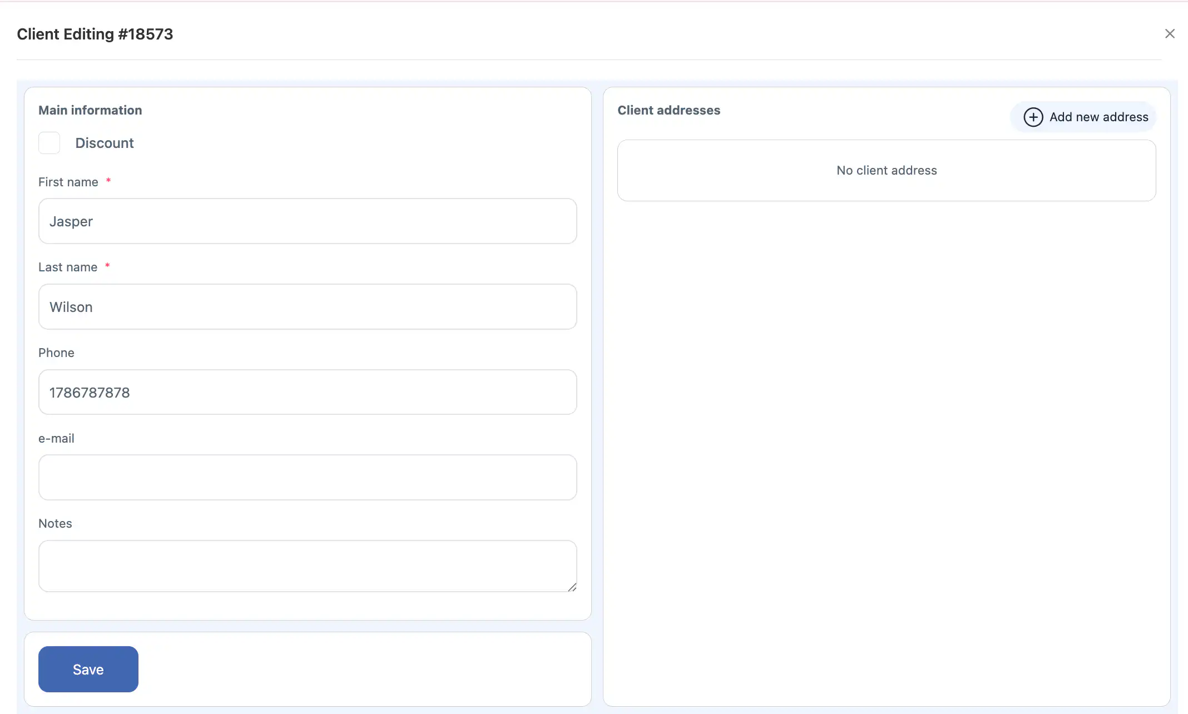The width and height of the screenshot is (1188, 714).
Task: Close the Client Editing dialog
Action: pos(1170,34)
